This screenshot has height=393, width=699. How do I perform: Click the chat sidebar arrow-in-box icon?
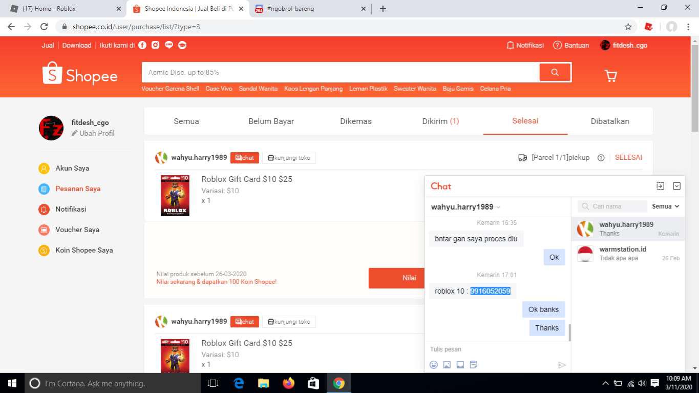point(660,186)
